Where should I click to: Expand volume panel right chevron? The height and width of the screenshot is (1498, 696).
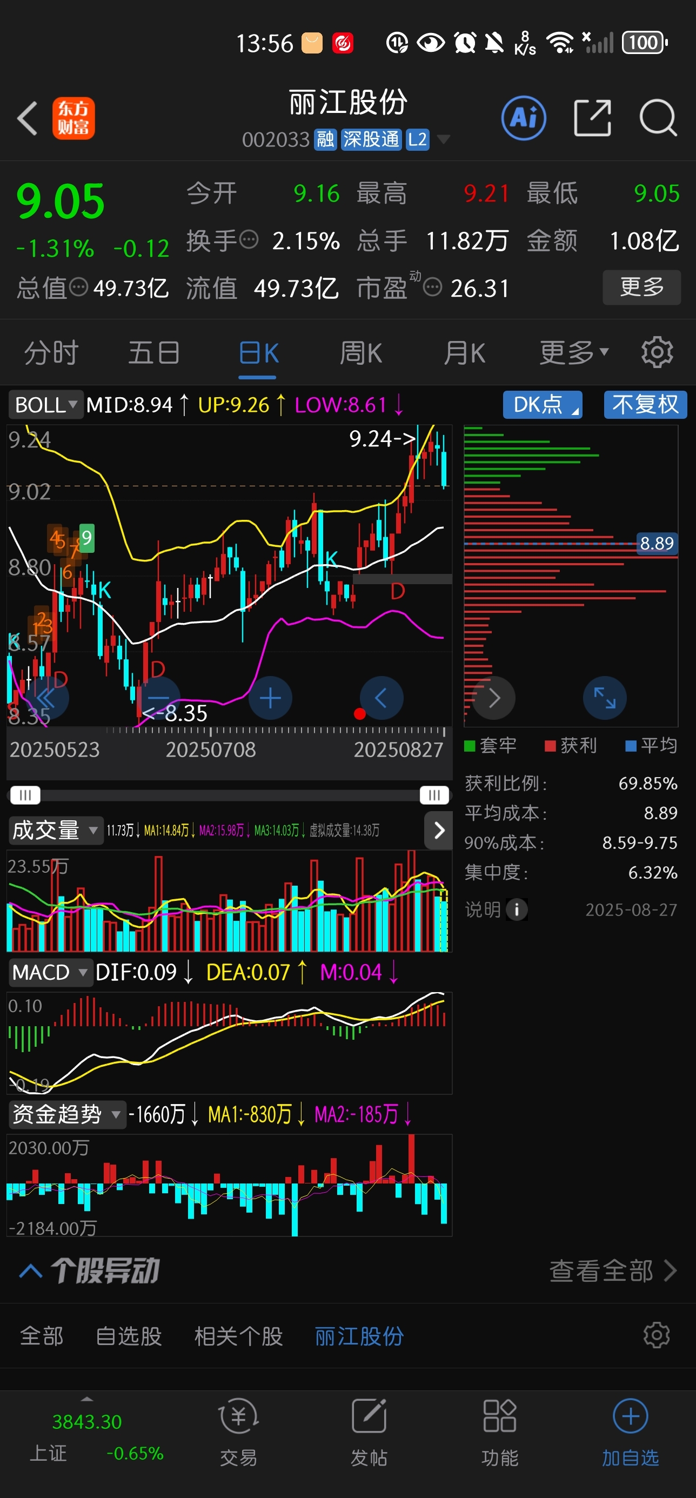tap(439, 831)
